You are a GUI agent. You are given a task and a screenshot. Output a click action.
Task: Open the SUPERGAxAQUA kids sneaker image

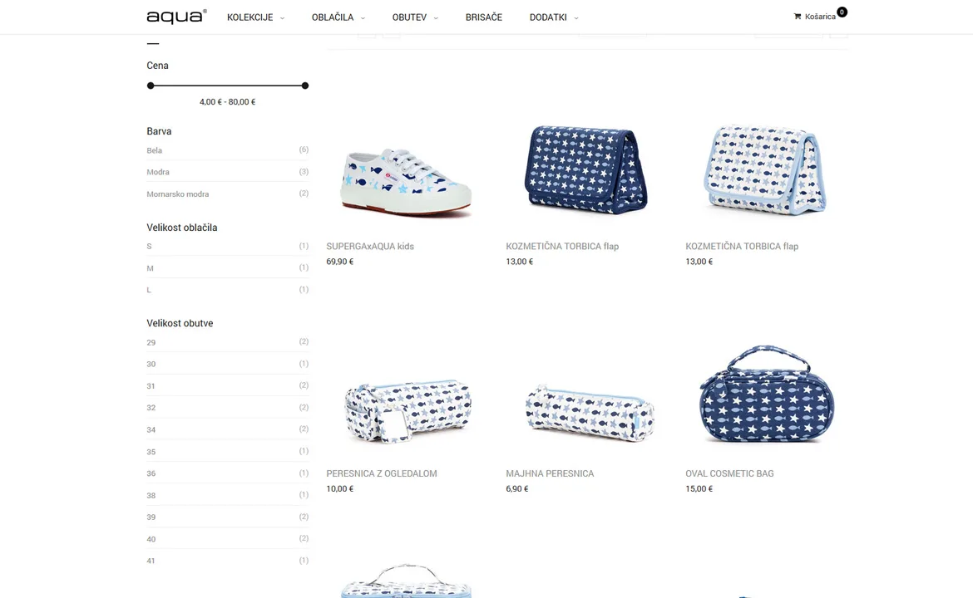point(406,182)
